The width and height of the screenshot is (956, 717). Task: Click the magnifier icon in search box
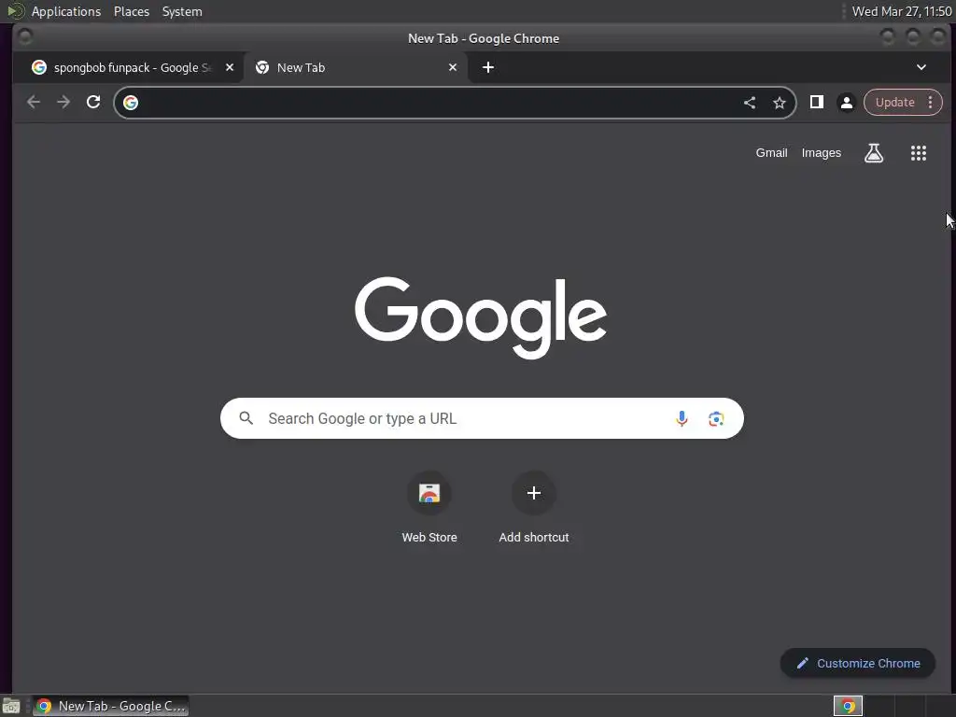coord(246,418)
